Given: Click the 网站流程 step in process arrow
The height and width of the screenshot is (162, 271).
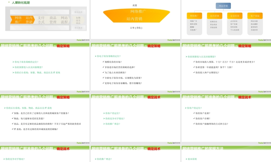Looking at the screenshot, I should pyautogui.click(x=64, y=20).
